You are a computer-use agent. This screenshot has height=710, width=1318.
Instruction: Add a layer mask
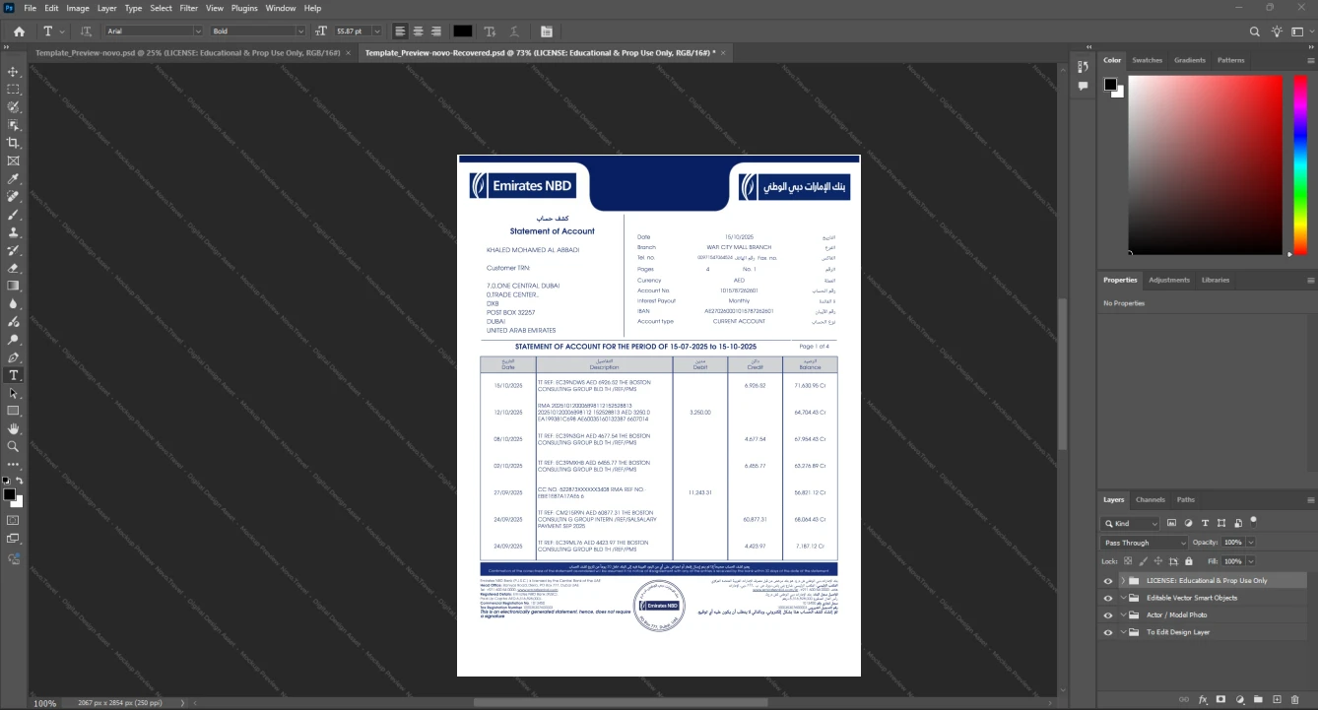coord(1221,700)
